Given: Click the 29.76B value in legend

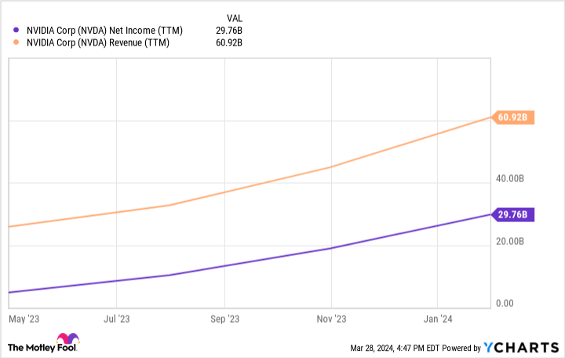Looking at the screenshot, I should click(230, 30).
